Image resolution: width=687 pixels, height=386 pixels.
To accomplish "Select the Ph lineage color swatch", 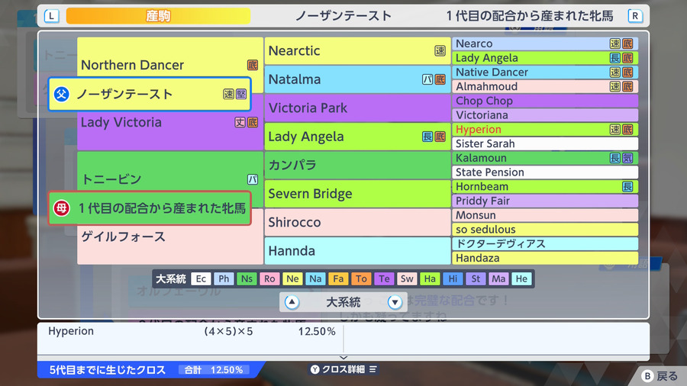I will coord(224,278).
